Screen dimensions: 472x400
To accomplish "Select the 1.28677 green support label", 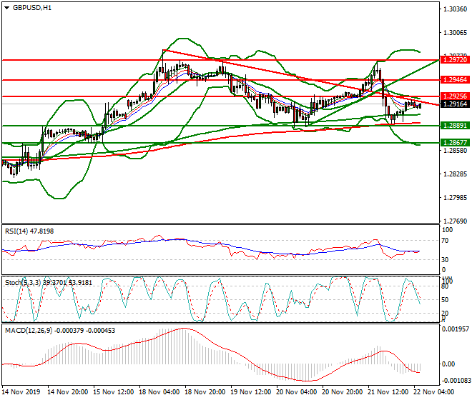I will click(455, 143).
